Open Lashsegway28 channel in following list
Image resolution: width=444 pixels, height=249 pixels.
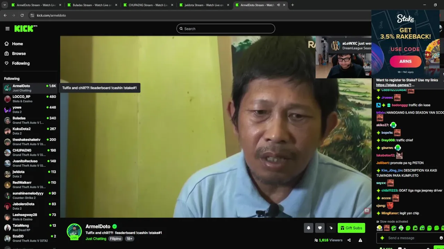pyautogui.click(x=30, y=217)
